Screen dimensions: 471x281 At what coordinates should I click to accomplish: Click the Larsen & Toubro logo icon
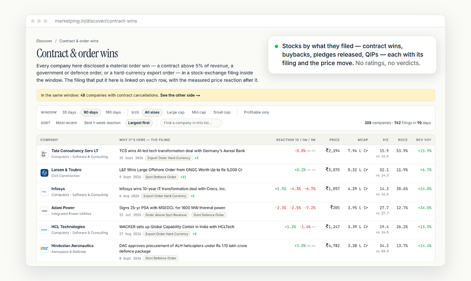coord(44,173)
